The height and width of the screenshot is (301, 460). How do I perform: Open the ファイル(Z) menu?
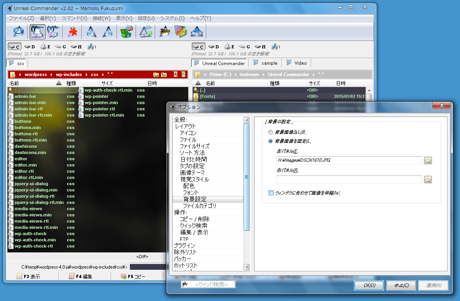click(x=21, y=18)
